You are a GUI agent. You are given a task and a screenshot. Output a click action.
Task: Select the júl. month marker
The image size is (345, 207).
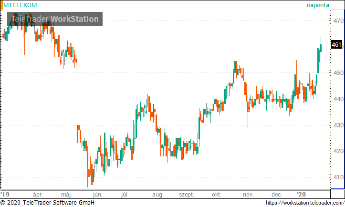(125, 195)
